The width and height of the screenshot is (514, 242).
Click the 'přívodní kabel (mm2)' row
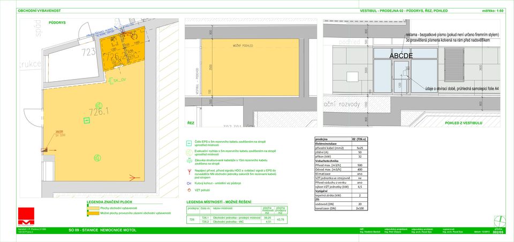coord(341,148)
